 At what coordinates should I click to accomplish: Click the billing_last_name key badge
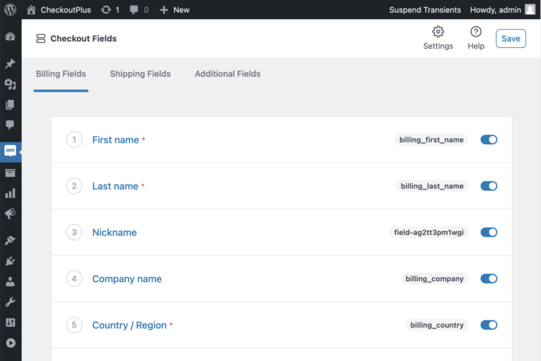click(x=432, y=186)
